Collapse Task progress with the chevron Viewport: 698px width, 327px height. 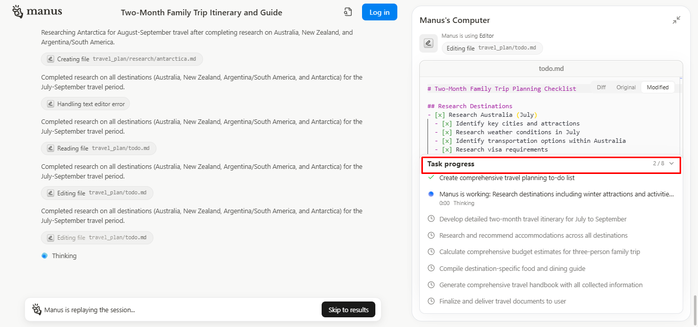click(671, 164)
